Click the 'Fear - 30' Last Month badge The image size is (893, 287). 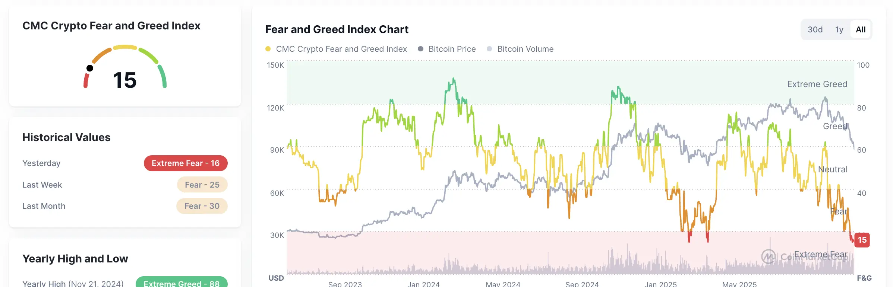pyautogui.click(x=202, y=206)
